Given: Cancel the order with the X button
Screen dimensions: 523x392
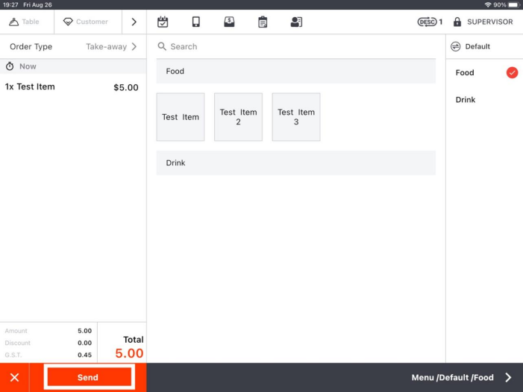Looking at the screenshot, I should 14,377.
